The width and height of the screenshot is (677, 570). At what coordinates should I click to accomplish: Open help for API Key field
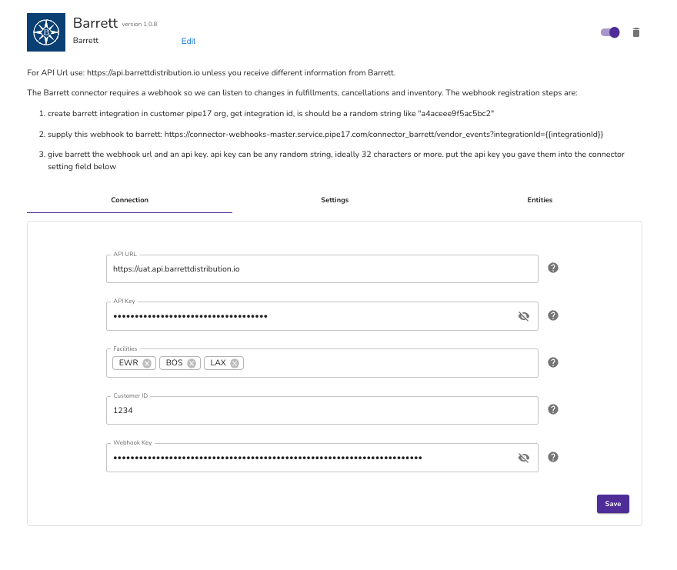click(553, 315)
